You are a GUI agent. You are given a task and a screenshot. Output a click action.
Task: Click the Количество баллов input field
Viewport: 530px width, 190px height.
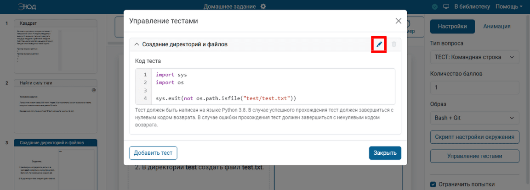tap(474, 87)
